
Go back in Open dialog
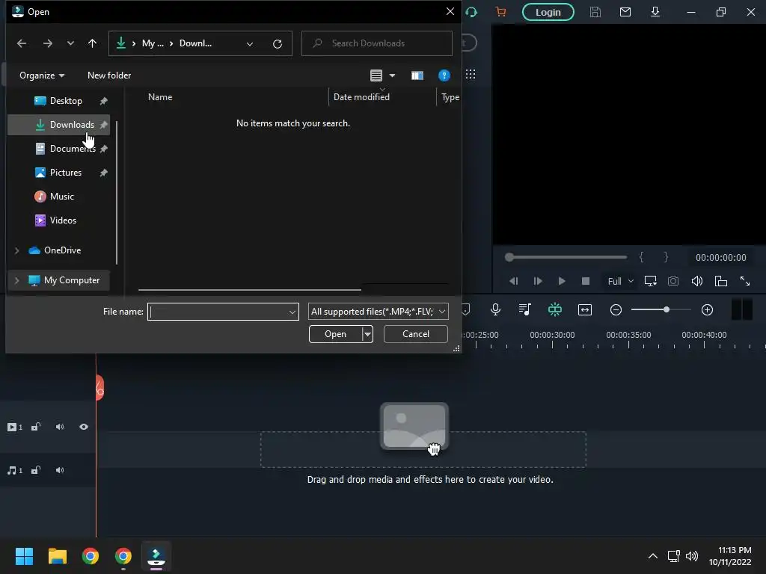pos(22,43)
